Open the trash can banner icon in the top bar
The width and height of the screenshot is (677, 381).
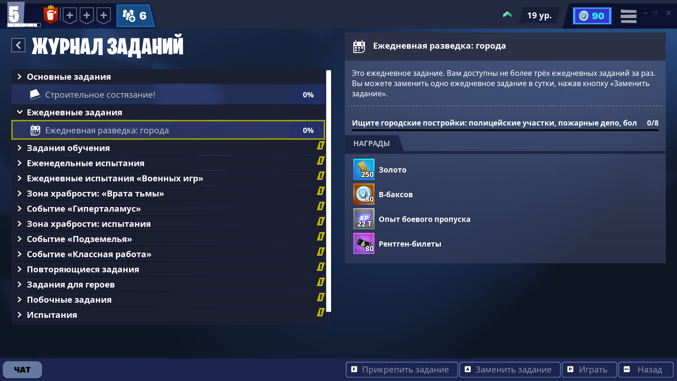pyautogui.click(x=51, y=15)
